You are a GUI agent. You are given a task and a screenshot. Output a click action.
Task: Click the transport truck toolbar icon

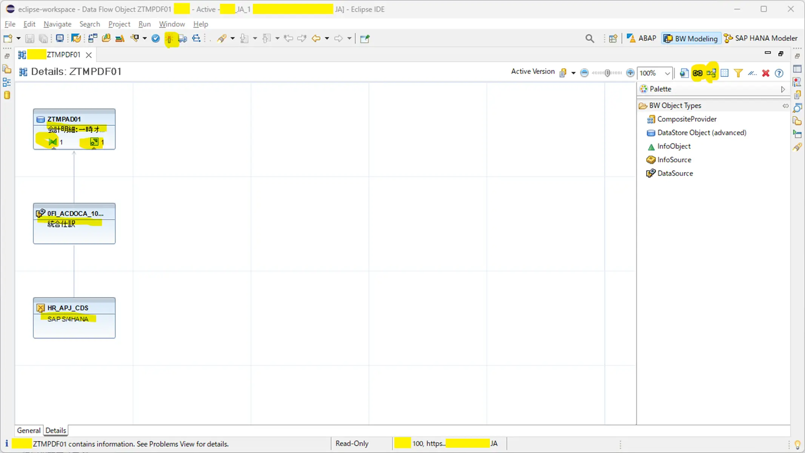[183, 38]
